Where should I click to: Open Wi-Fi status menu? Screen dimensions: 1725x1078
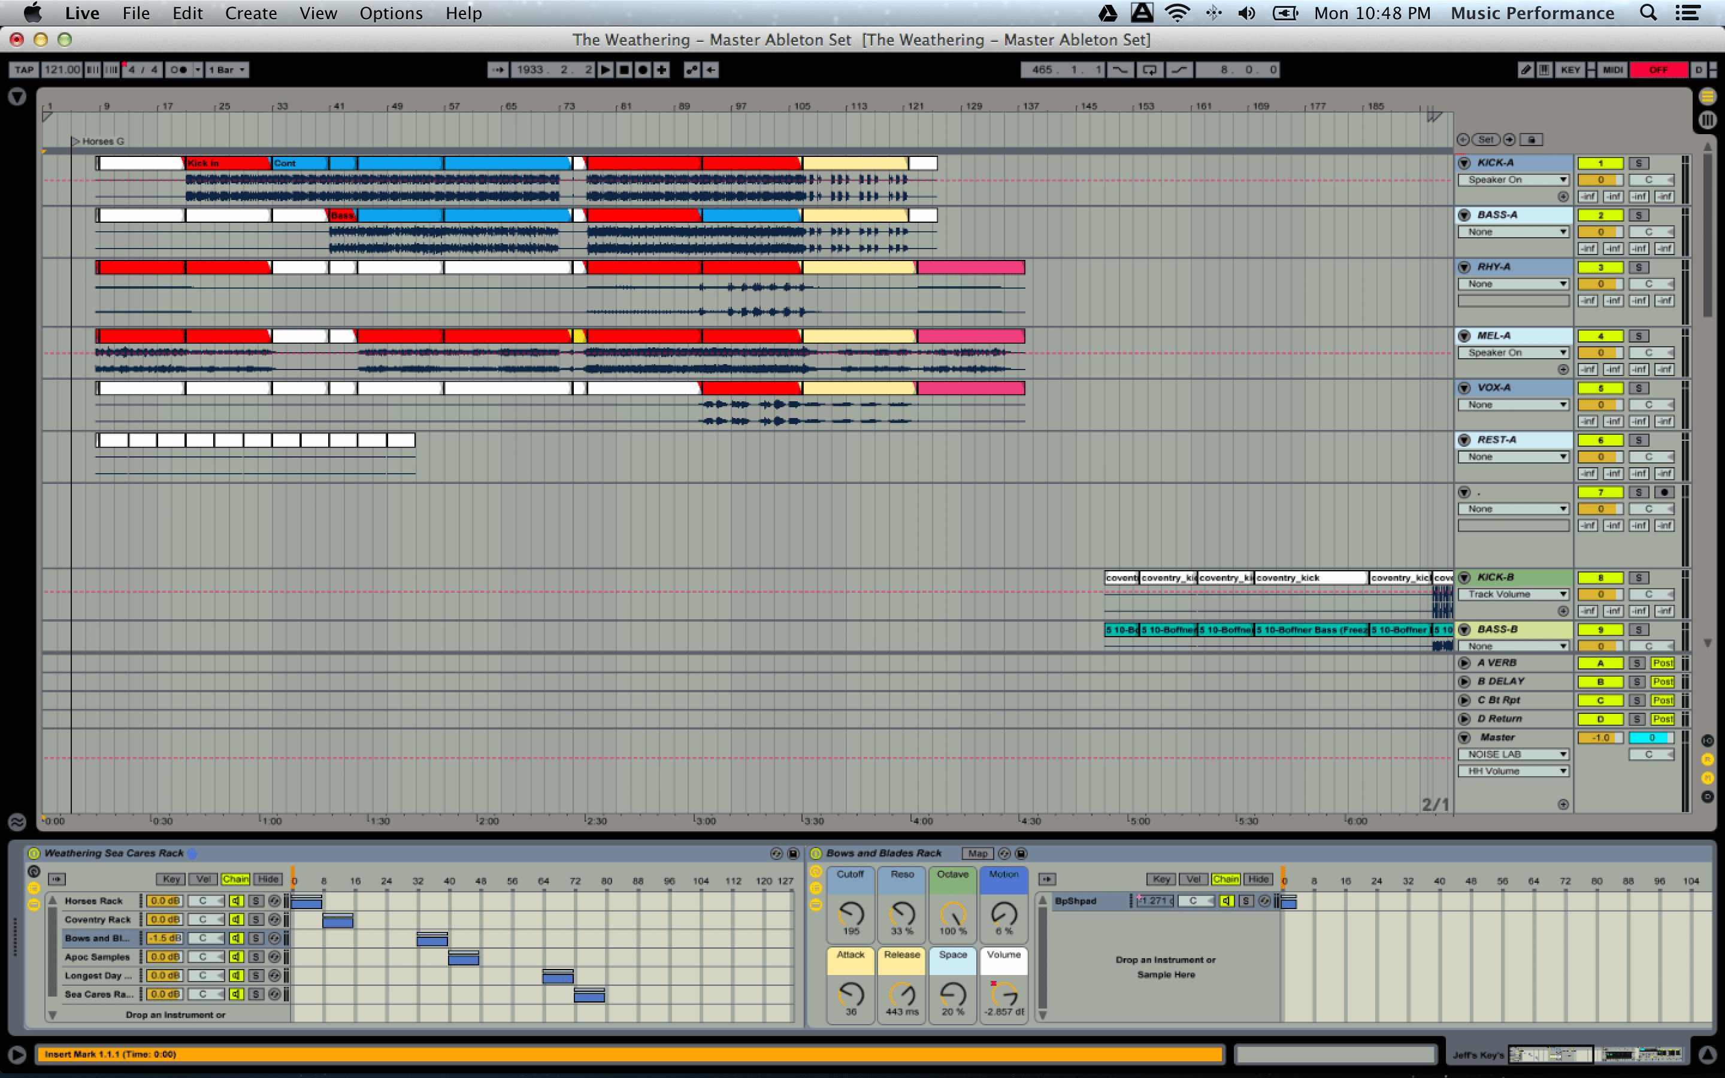pyautogui.click(x=1177, y=13)
